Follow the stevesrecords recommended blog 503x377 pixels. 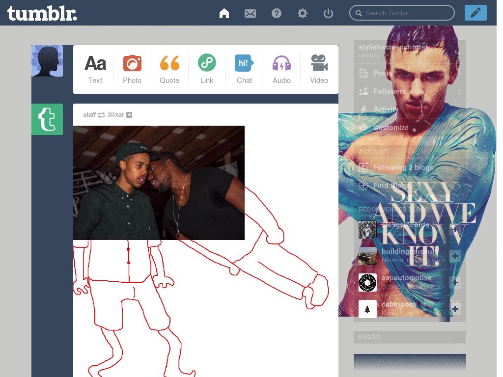pos(455,230)
